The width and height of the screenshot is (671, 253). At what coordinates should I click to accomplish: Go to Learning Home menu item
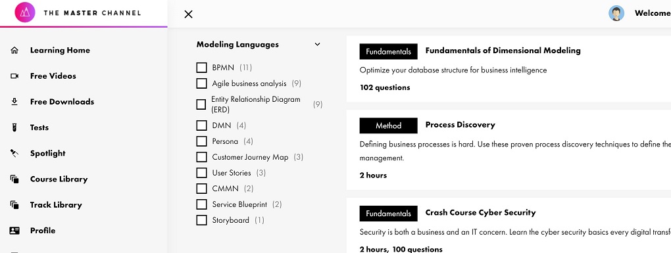pyautogui.click(x=60, y=51)
